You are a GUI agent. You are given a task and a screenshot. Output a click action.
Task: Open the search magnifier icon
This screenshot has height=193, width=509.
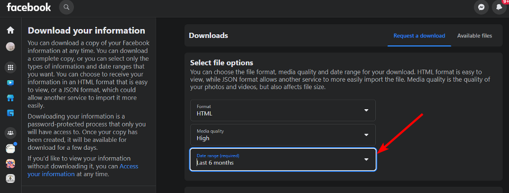click(x=67, y=7)
